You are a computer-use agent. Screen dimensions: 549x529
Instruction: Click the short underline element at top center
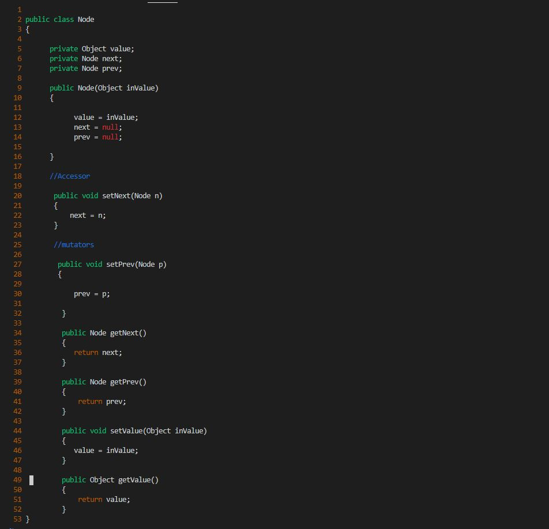click(x=162, y=2)
